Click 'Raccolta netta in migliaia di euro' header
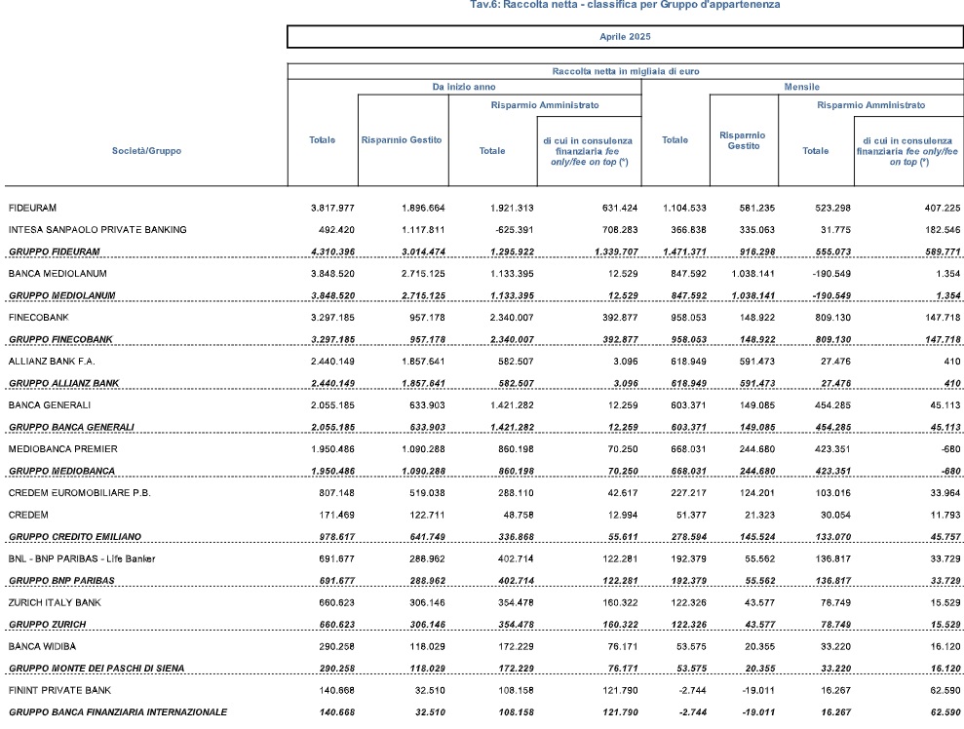964x729 pixels. pyautogui.click(x=625, y=71)
